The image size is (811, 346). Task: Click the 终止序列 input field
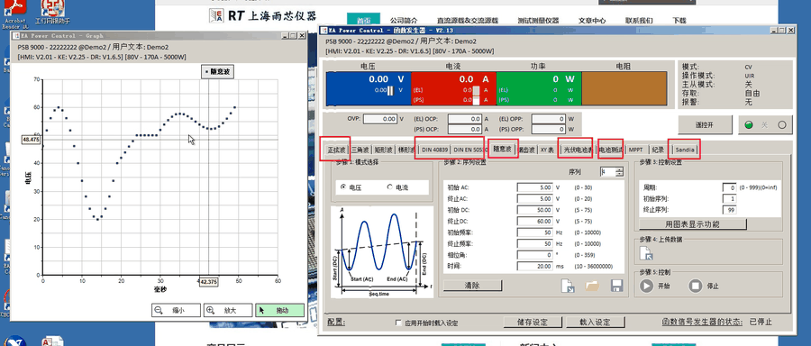point(729,210)
